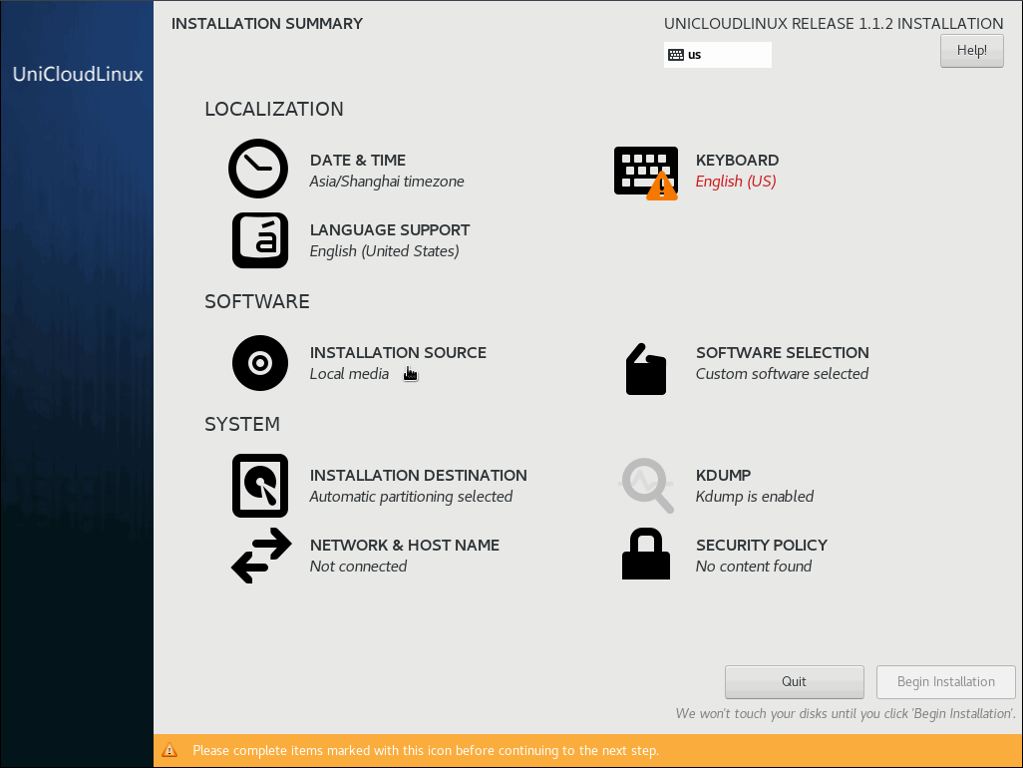The height and width of the screenshot is (768, 1023).
Task: Select NETWORK & HOST NAME heading
Action: coord(405,546)
